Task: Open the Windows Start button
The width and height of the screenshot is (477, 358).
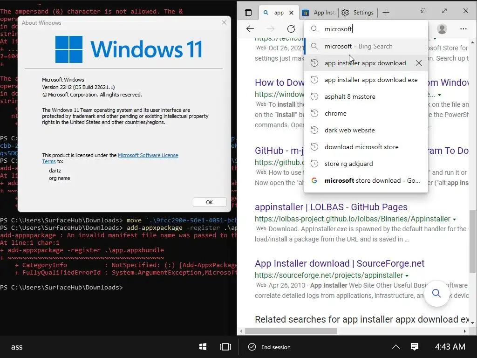Action: click(x=203, y=347)
